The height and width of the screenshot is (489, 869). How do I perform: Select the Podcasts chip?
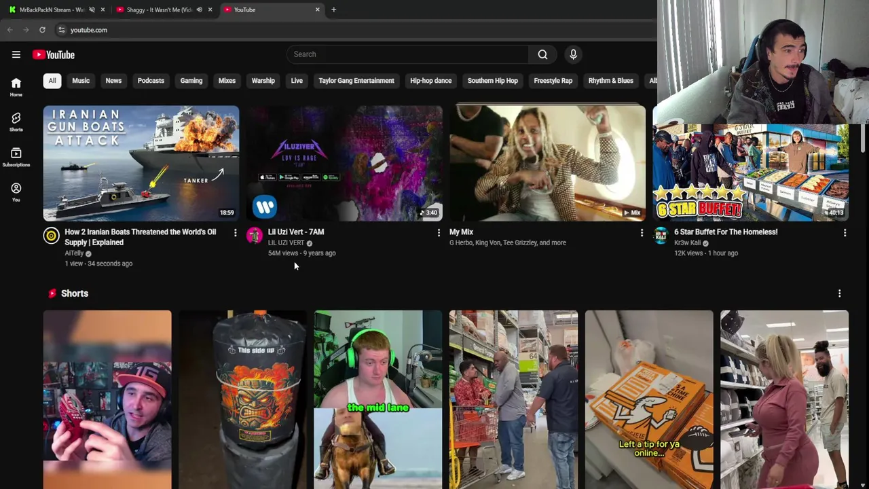(x=151, y=81)
